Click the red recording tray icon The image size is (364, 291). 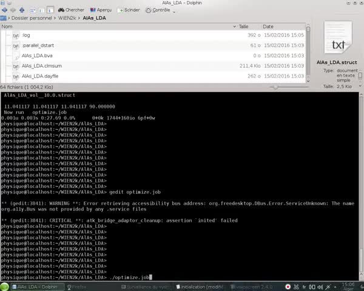pyautogui.click(x=288, y=287)
